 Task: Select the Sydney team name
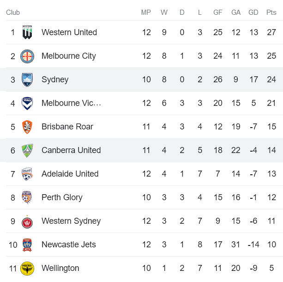(55, 80)
